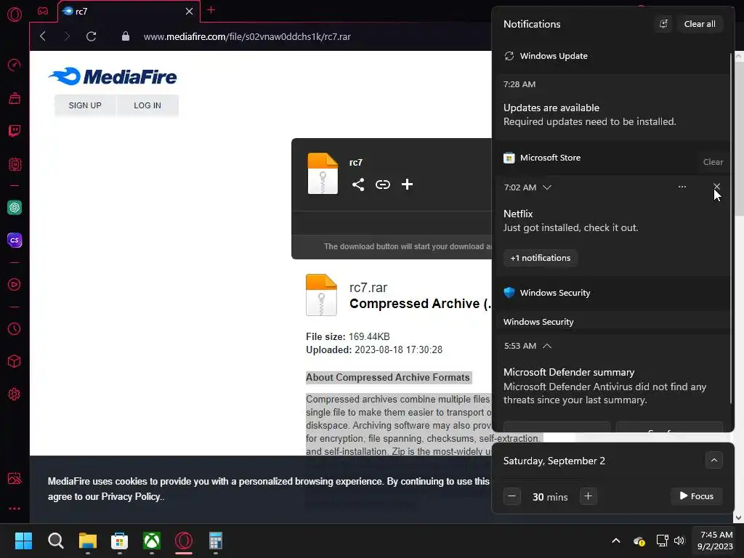Open sidebar three-dots more options
This screenshot has height=558, width=744.
tap(15, 509)
